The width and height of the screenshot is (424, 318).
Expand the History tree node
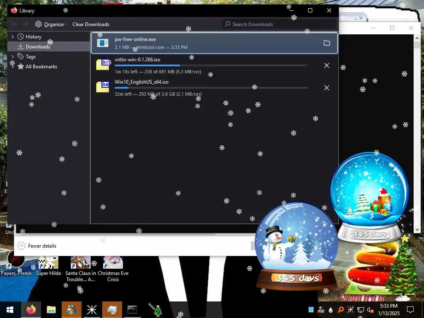tap(12, 37)
